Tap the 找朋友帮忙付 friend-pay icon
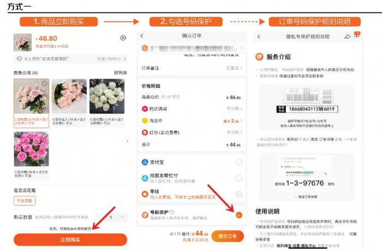The width and height of the screenshot is (382, 251). click(145, 178)
